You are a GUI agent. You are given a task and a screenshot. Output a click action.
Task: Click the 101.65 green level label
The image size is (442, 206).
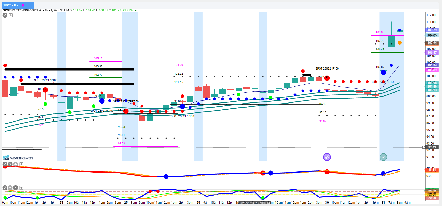coord(179,82)
